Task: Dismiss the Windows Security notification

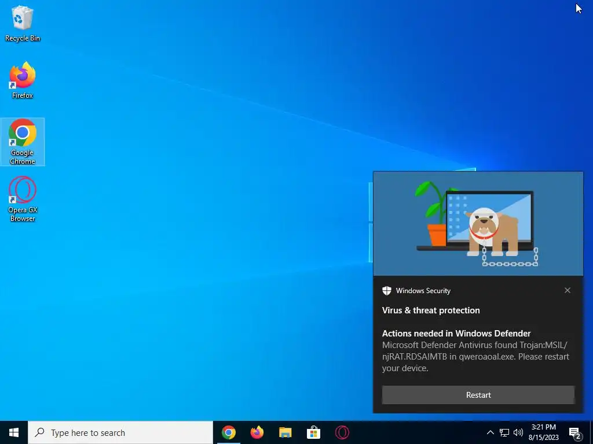Action: (x=568, y=290)
